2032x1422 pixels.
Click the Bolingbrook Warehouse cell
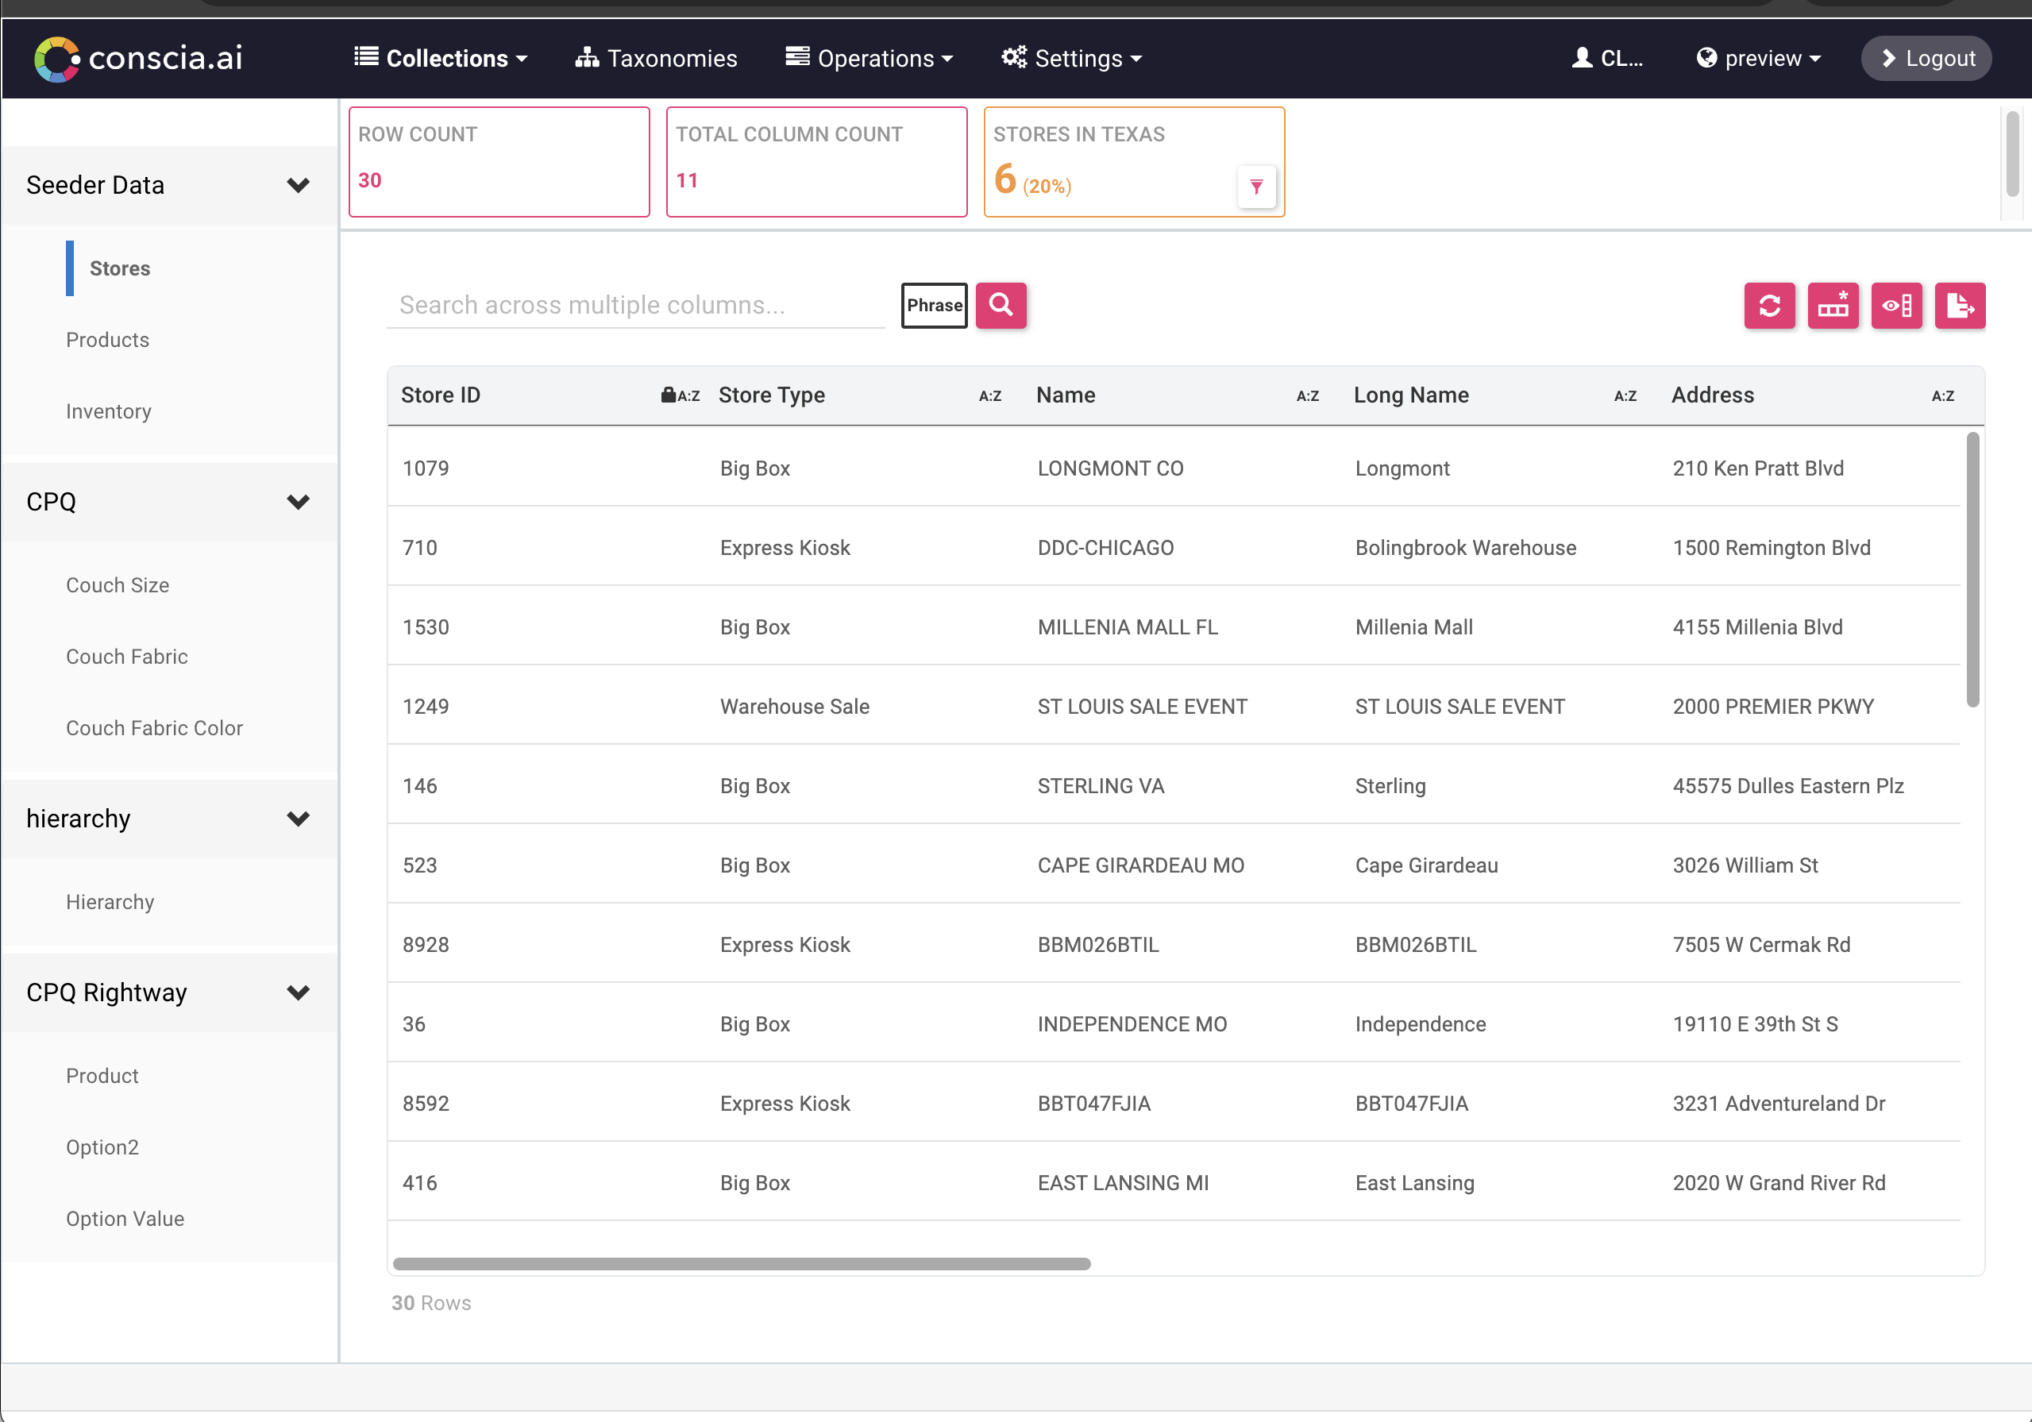coord(1466,548)
